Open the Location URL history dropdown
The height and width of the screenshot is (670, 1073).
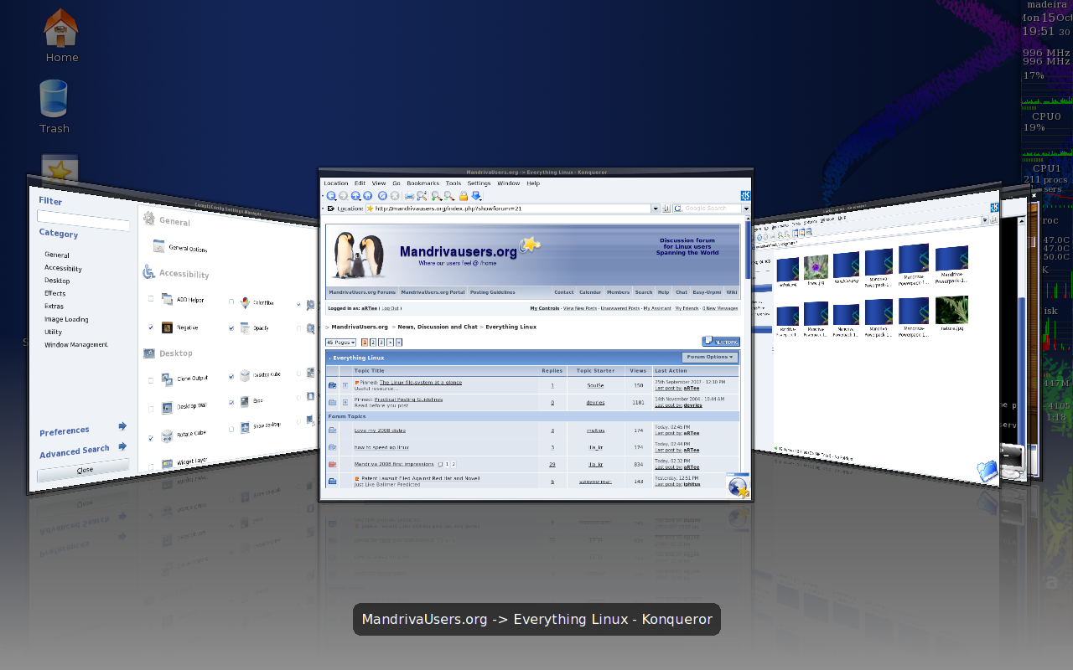click(656, 209)
